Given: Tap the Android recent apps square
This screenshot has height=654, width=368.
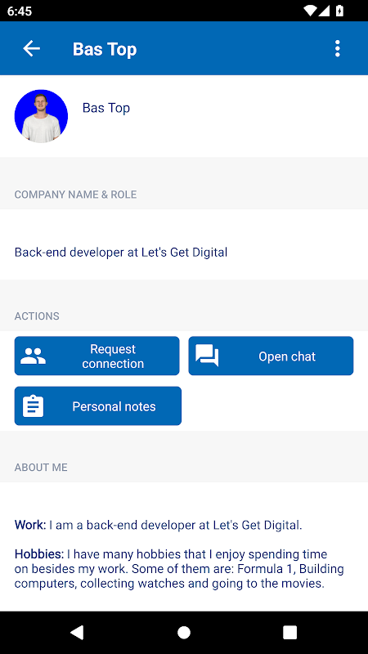Looking at the screenshot, I should click(x=290, y=632).
